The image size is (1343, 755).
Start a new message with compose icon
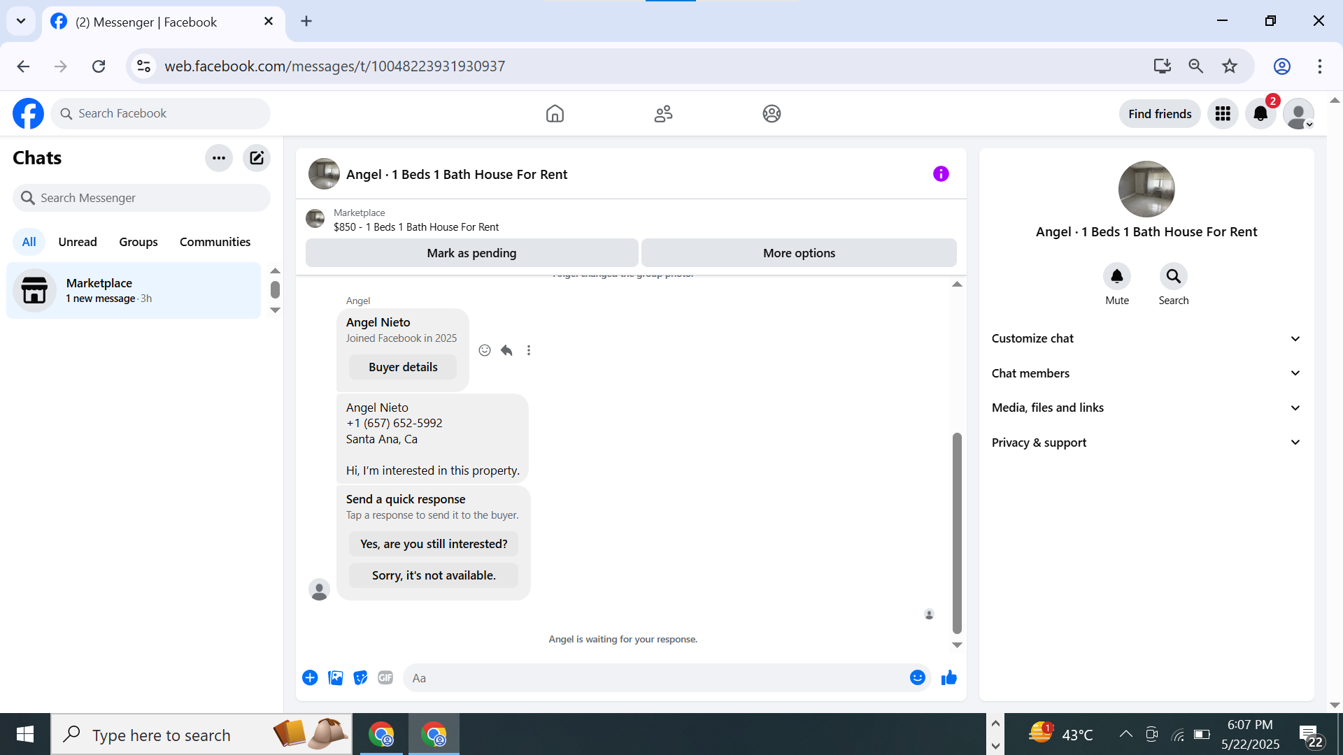click(257, 158)
